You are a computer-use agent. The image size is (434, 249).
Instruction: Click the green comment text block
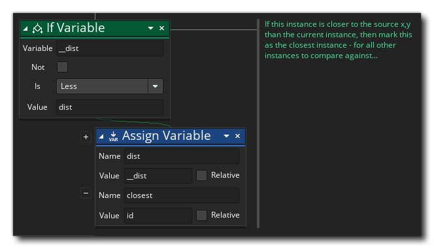[338, 40]
